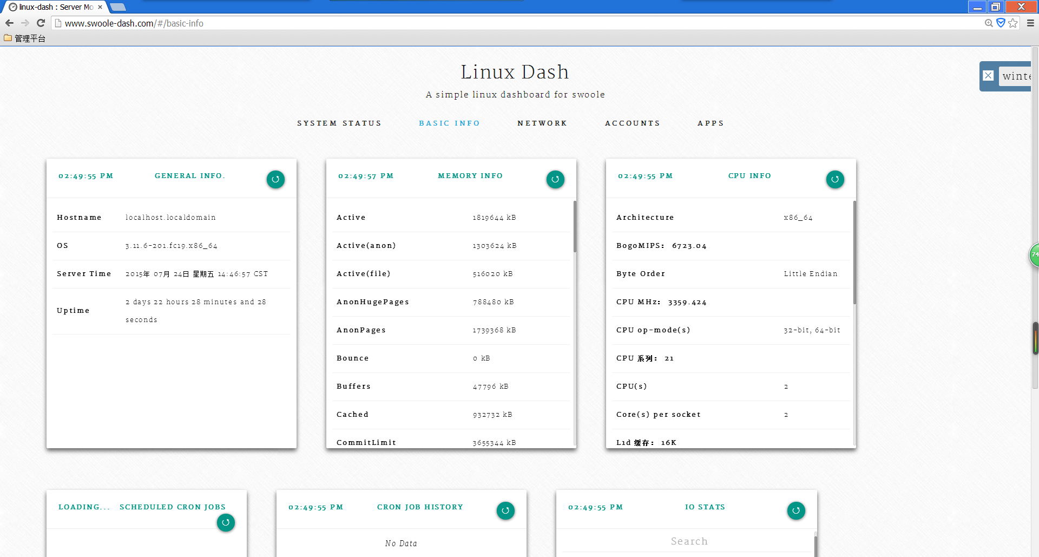1039x557 pixels.
Task: Click the Buffers value 47796 kB
Action: tap(490, 386)
